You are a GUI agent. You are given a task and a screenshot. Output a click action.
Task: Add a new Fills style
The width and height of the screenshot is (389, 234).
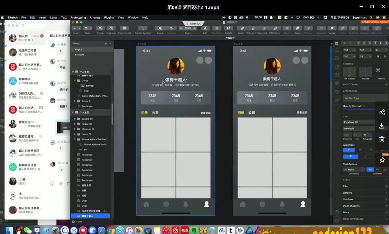[x=386, y=186]
